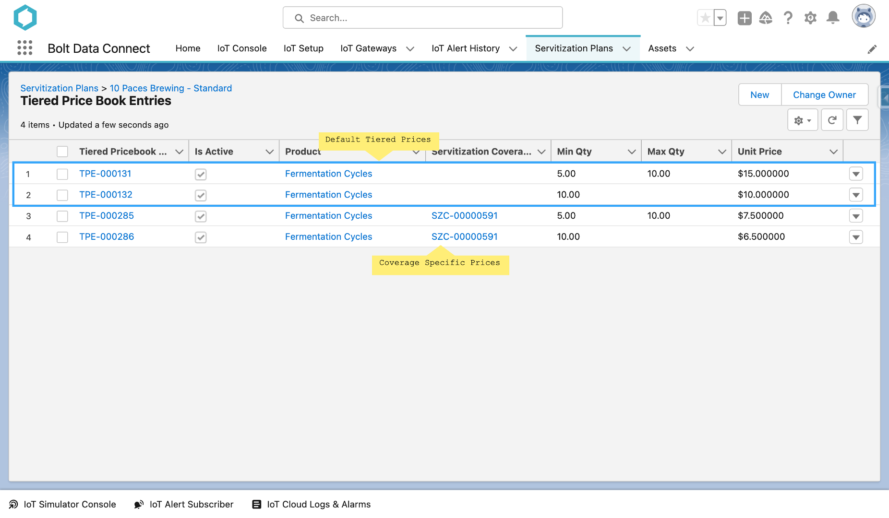This screenshot has height=518, width=889.
Task: Open IoT Alert Subscriber utility item
Action: pyautogui.click(x=184, y=504)
